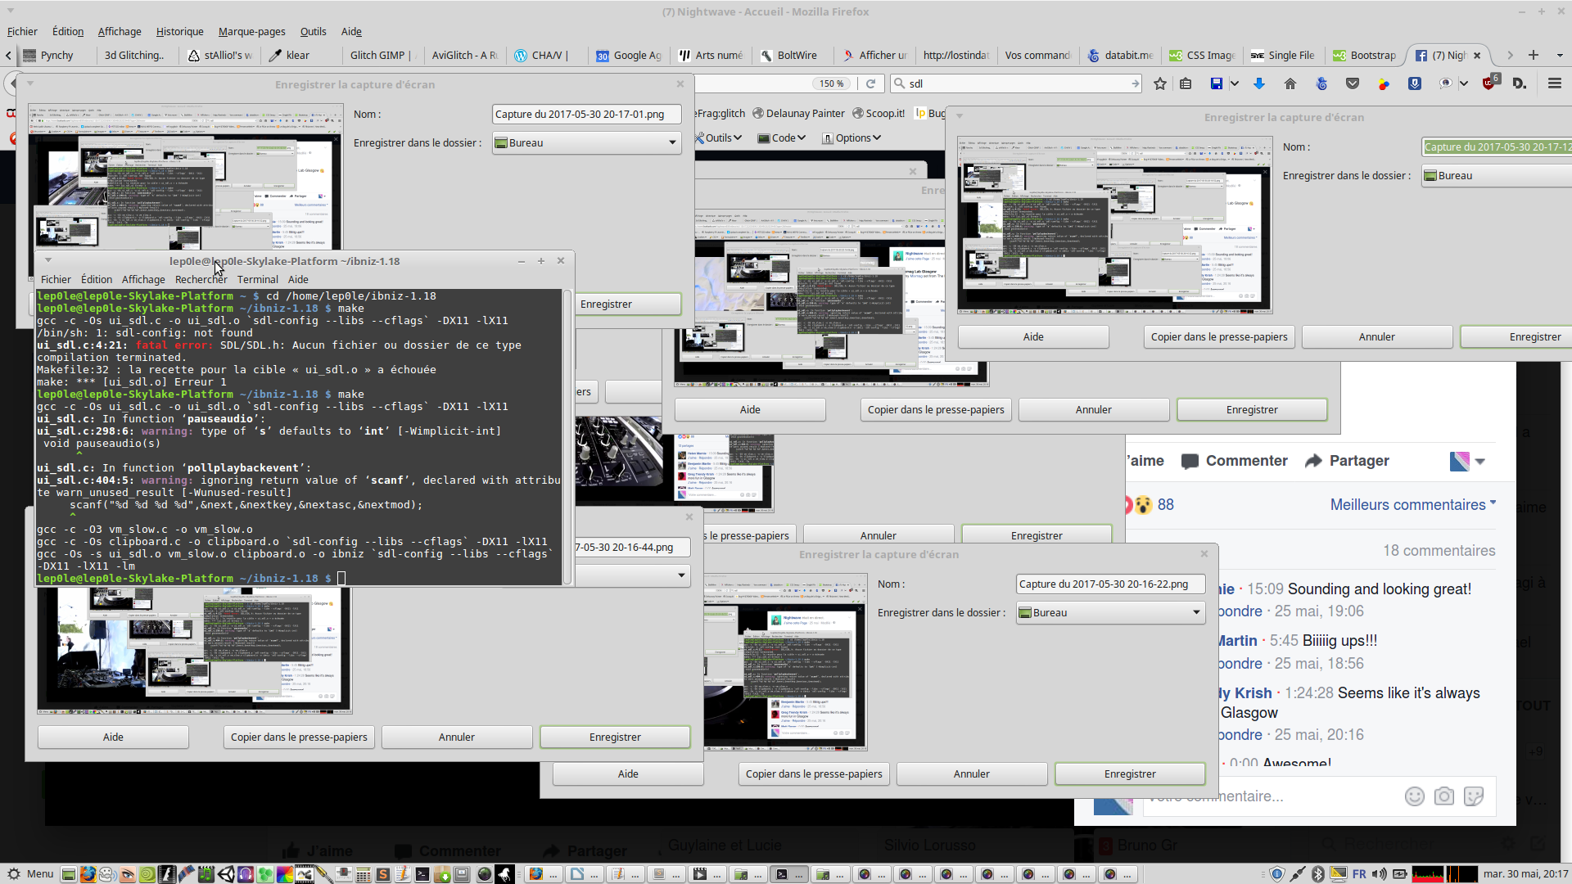Toggle system volume speaker icon in tray

(x=1379, y=874)
